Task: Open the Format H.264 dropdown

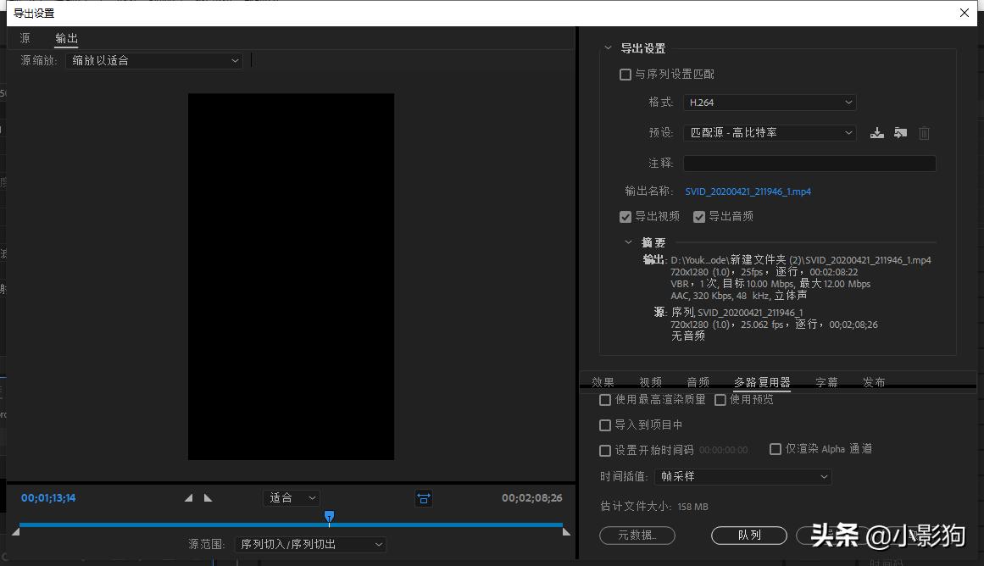Action: coord(770,103)
